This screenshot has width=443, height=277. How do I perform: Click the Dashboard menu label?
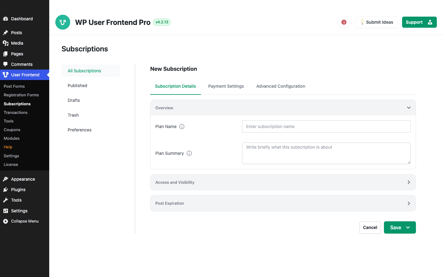pos(22,19)
